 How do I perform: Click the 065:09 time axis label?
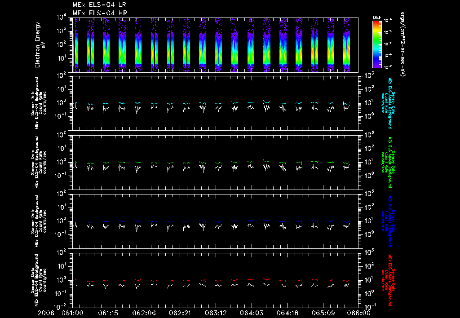[x=323, y=314]
